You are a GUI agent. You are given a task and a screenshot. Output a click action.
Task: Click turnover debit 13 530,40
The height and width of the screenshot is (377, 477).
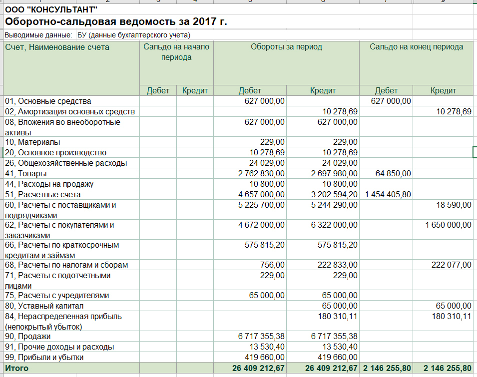(x=267, y=347)
